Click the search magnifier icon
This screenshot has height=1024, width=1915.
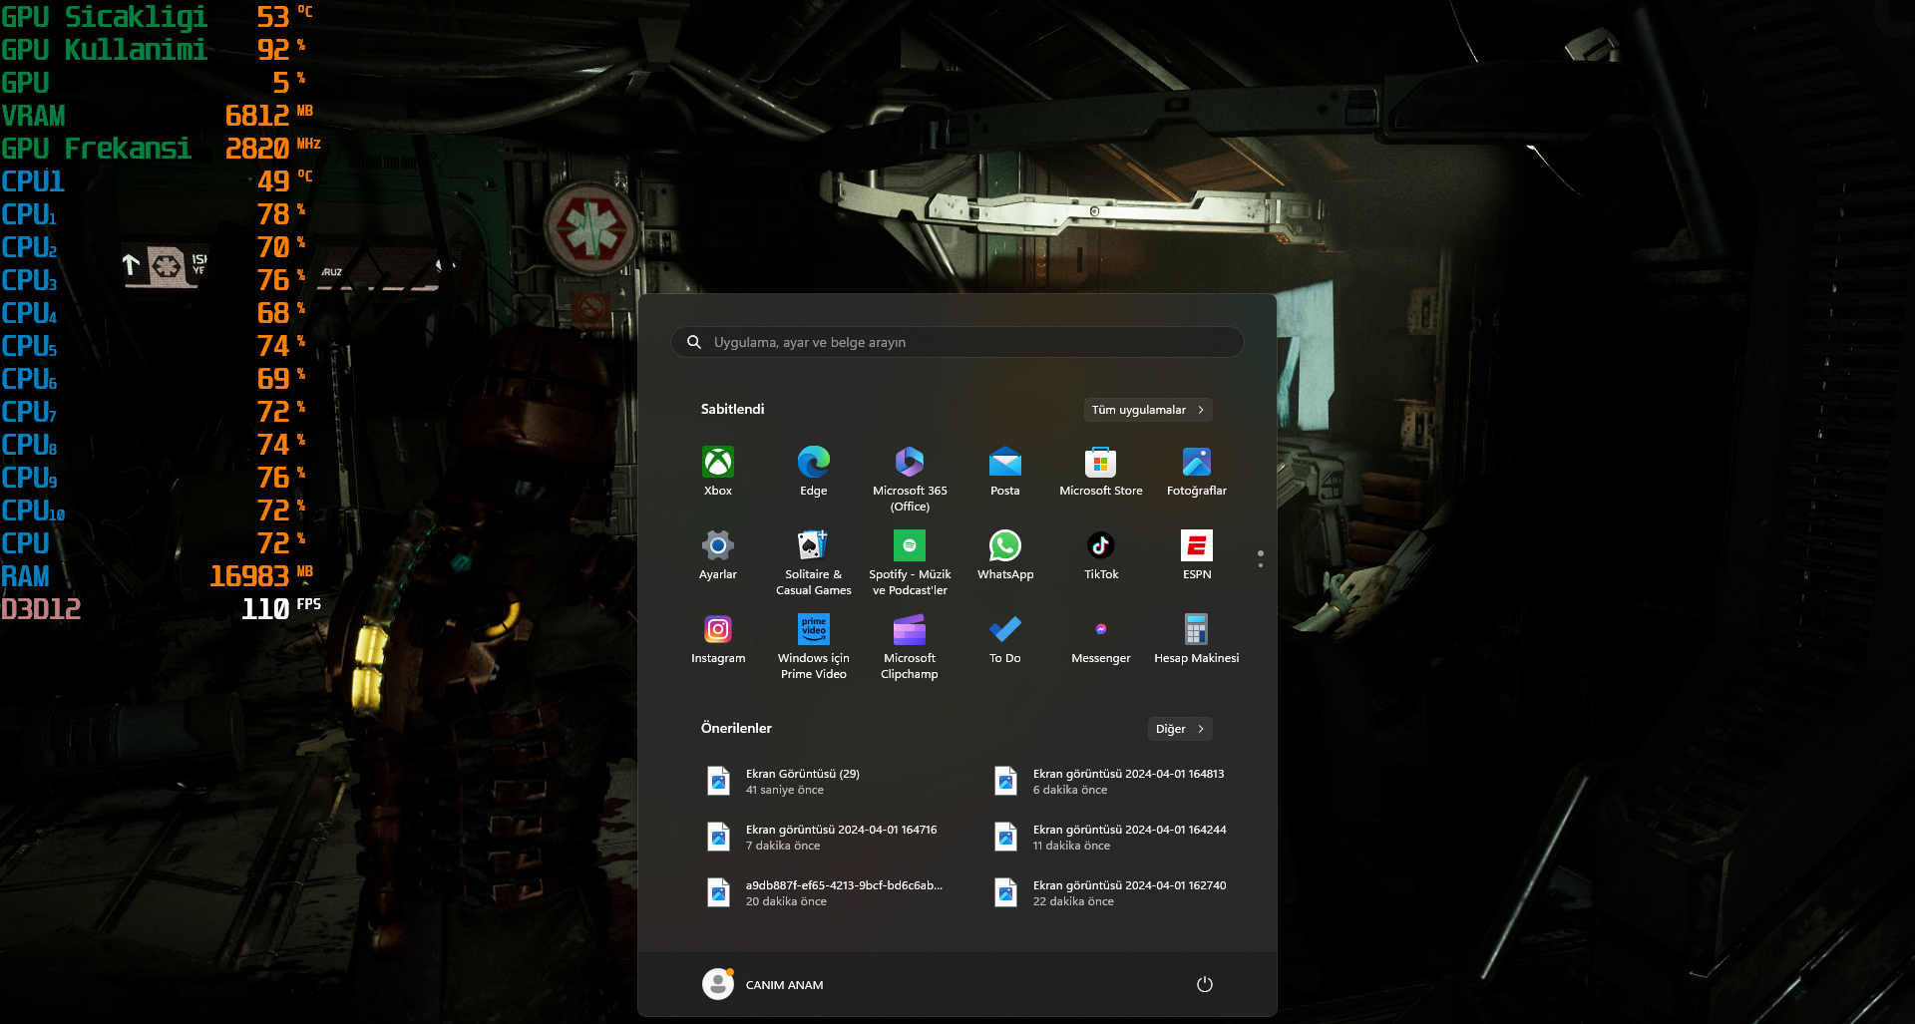coord(694,342)
